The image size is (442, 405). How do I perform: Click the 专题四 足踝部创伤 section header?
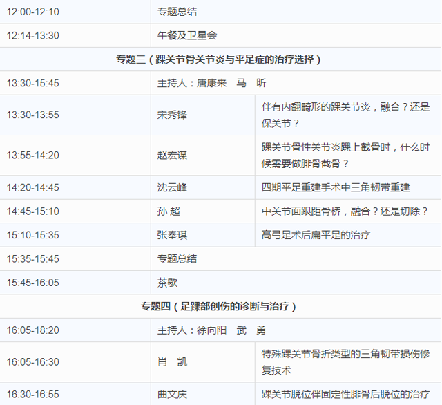(218, 306)
